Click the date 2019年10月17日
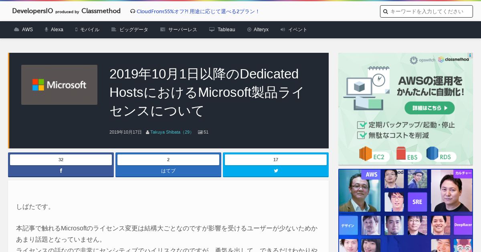The width and height of the screenshot is (481, 252). (x=125, y=132)
